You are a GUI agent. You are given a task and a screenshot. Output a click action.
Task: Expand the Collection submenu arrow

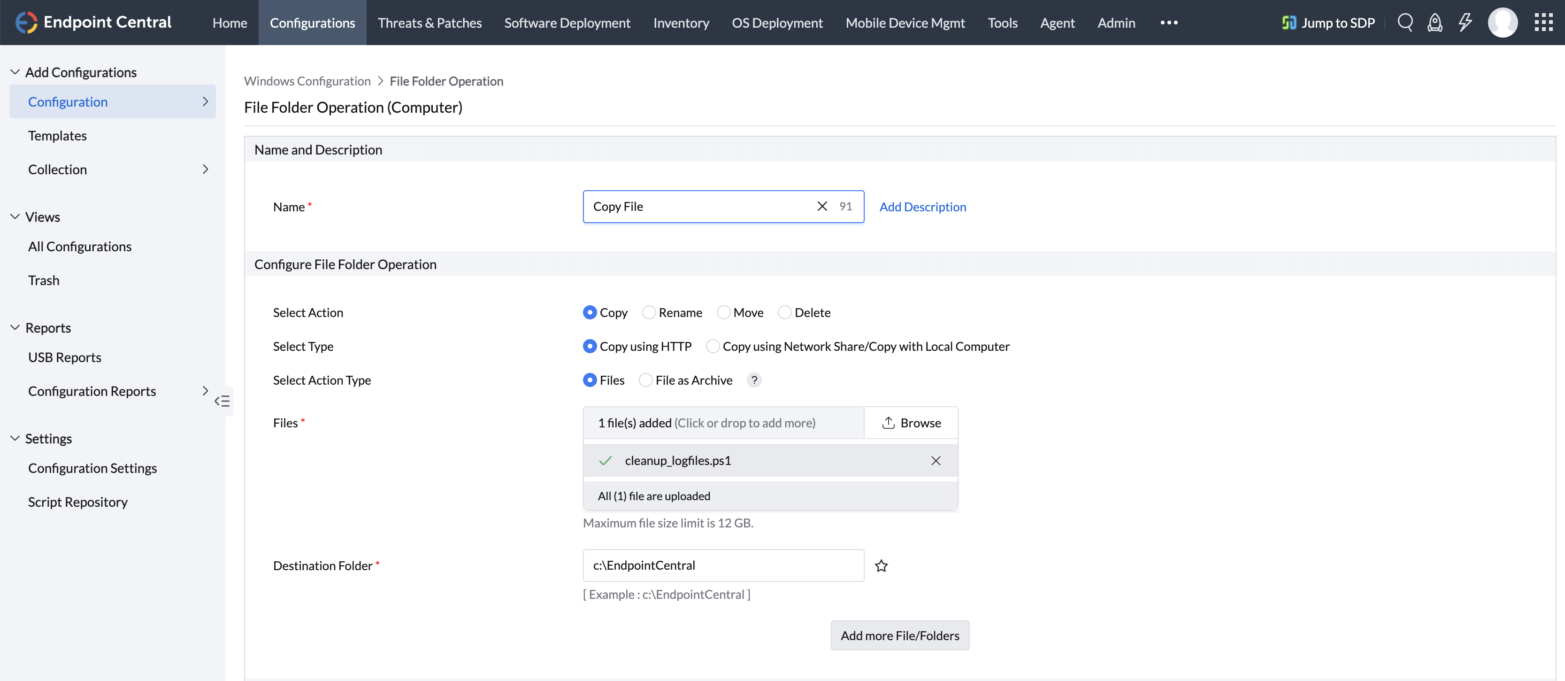[205, 169]
